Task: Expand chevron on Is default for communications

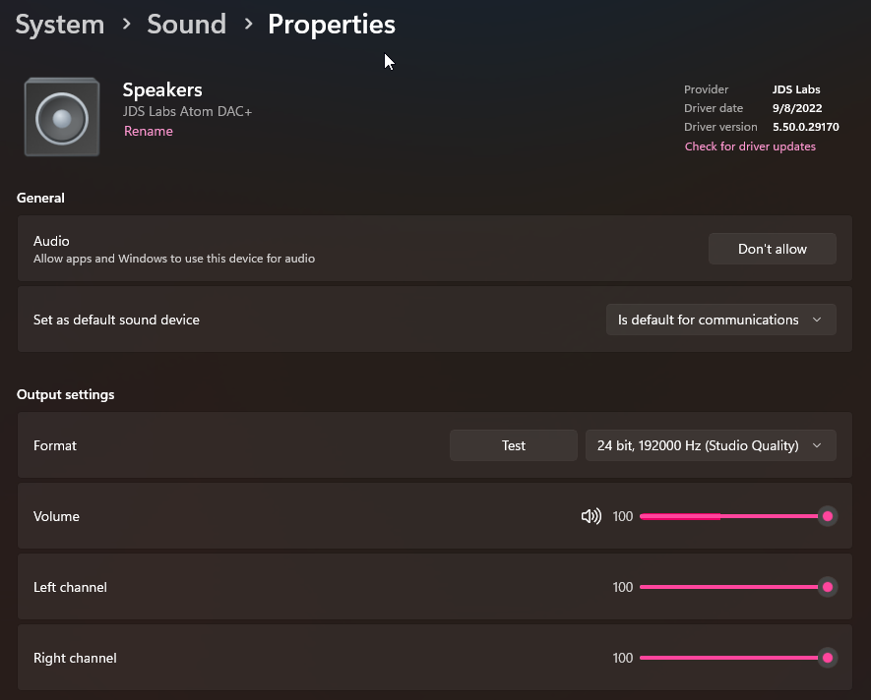Action: pos(817,320)
